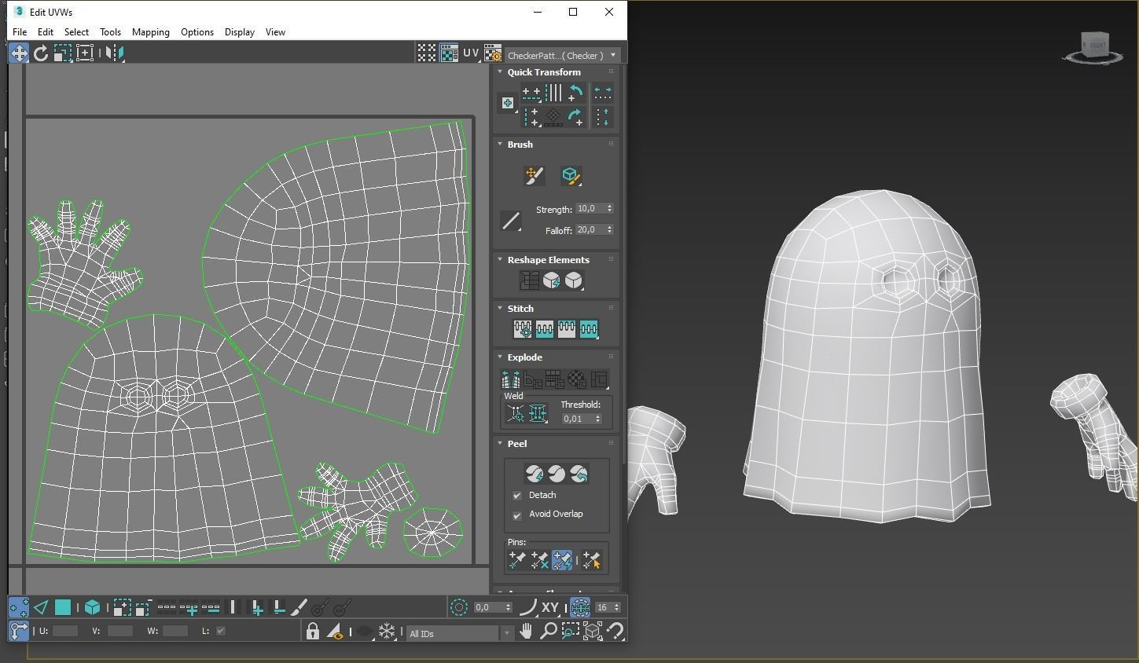This screenshot has width=1139, height=663.
Task: Select the Paint Move brush in the Brush rollout
Action: 534,175
